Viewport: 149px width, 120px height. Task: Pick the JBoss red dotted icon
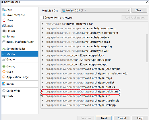click(x=4, y=20)
